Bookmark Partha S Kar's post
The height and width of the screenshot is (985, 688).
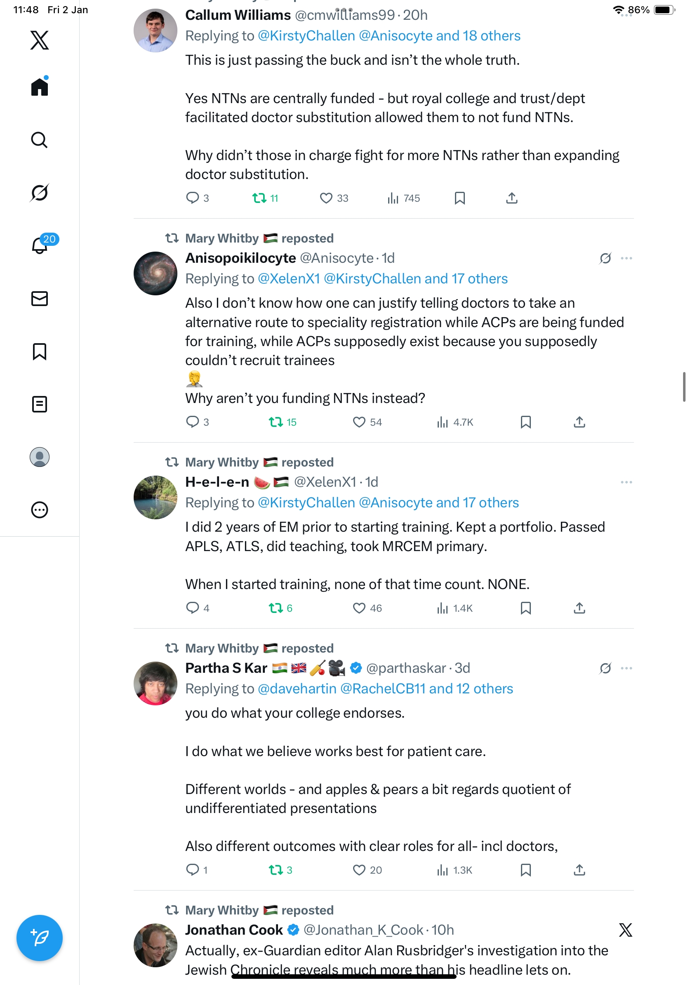pos(525,870)
